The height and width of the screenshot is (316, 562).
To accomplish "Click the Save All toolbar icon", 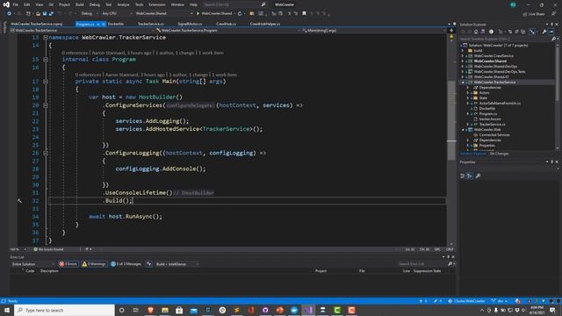I will (51, 14).
